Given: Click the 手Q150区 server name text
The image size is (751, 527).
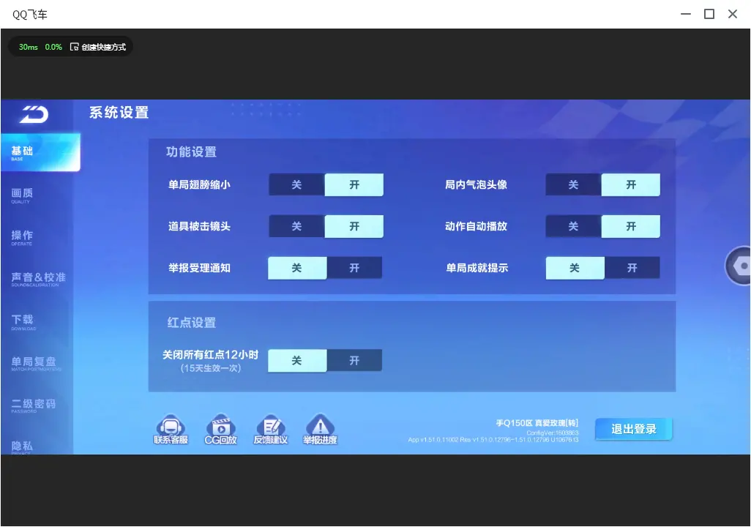Looking at the screenshot, I should (x=537, y=423).
